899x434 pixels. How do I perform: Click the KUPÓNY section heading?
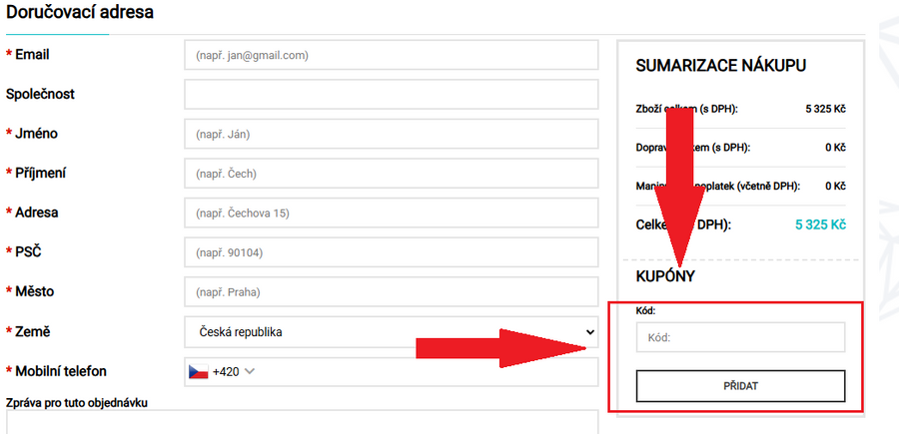[x=665, y=276]
